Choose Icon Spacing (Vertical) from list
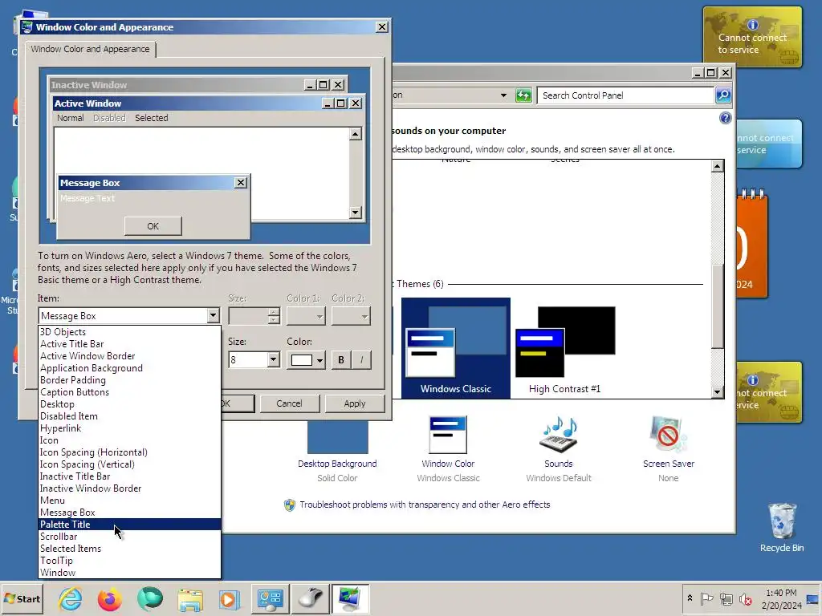 point(129,464)
